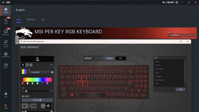The image size is (199, 112).
Task: Select the arrow cursor selection tool
Action: tap(23, 65)
